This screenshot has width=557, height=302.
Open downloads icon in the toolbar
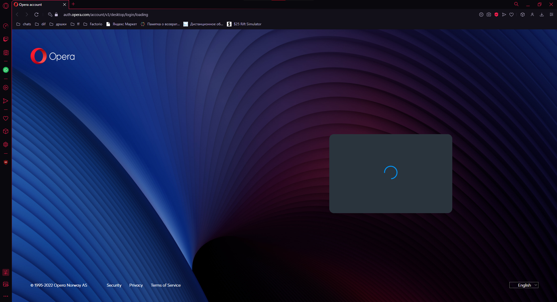click(x=542, y=15)
